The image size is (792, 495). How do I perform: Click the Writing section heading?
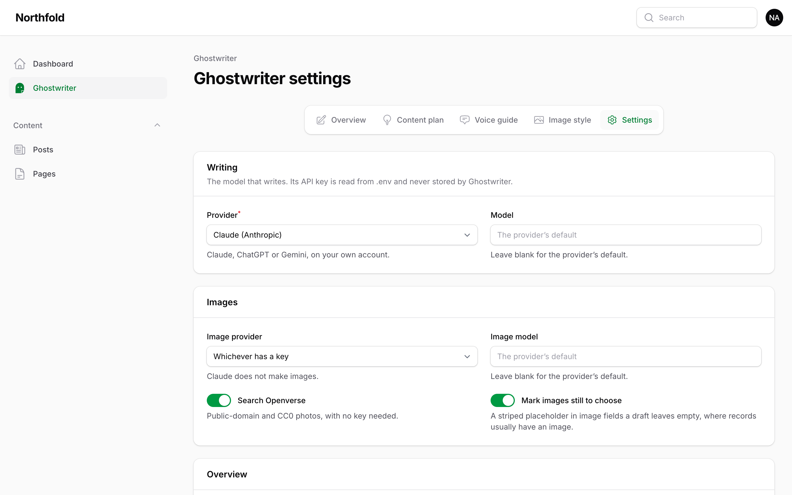(x=222, y=167)
